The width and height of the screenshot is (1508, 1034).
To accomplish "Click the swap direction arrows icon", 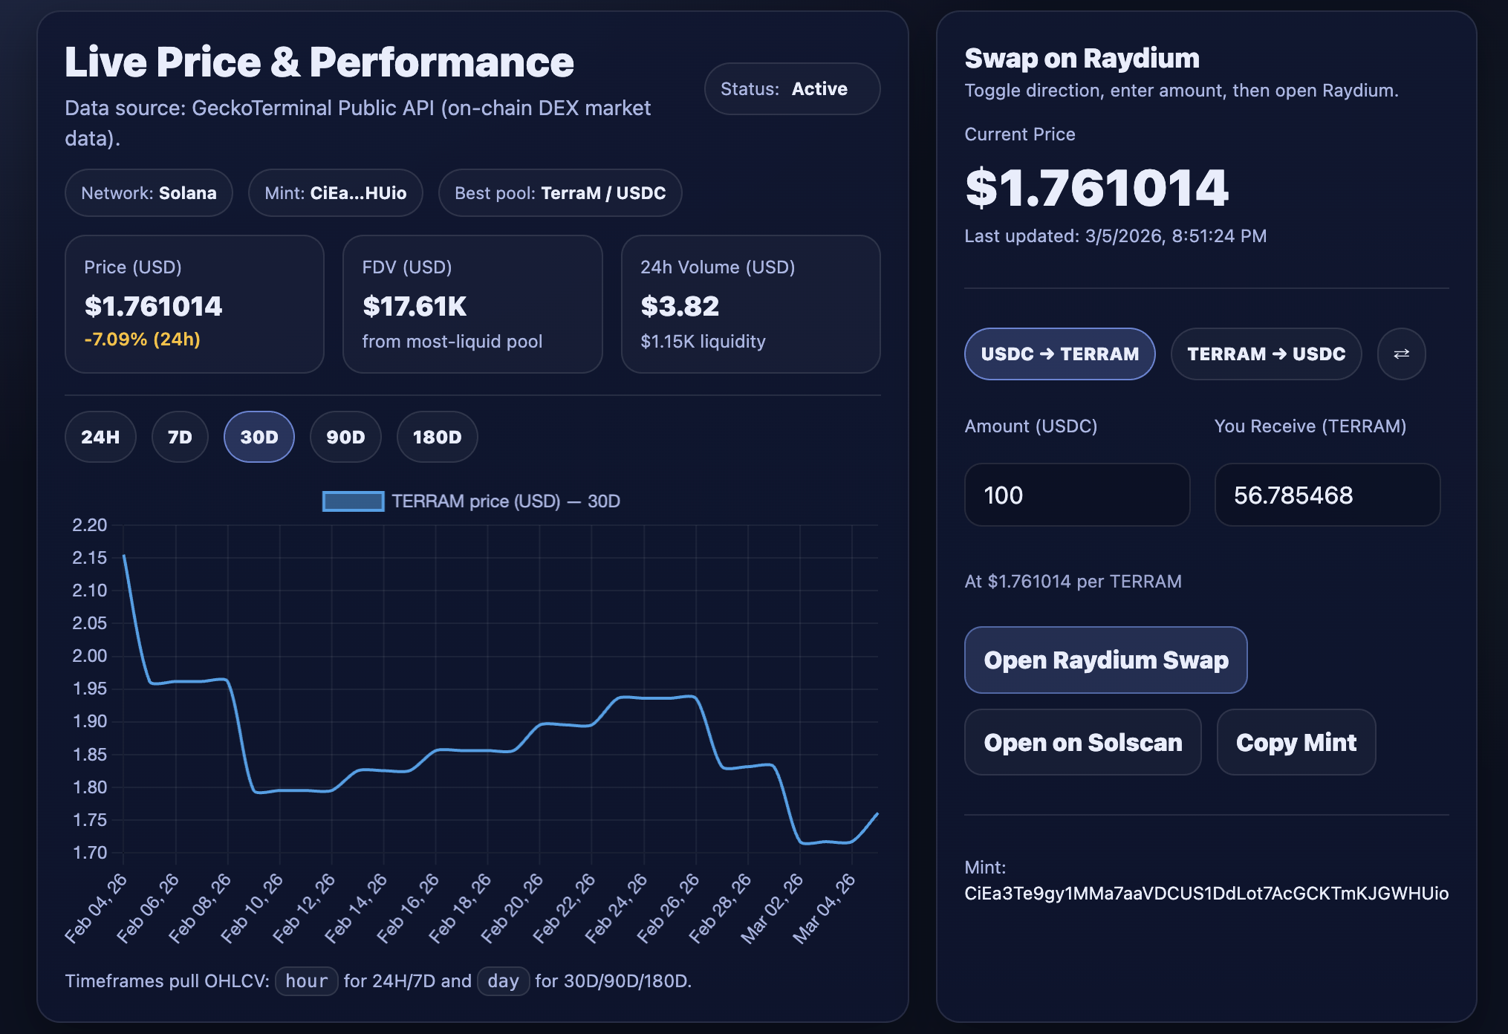I will click(1401, 354).
